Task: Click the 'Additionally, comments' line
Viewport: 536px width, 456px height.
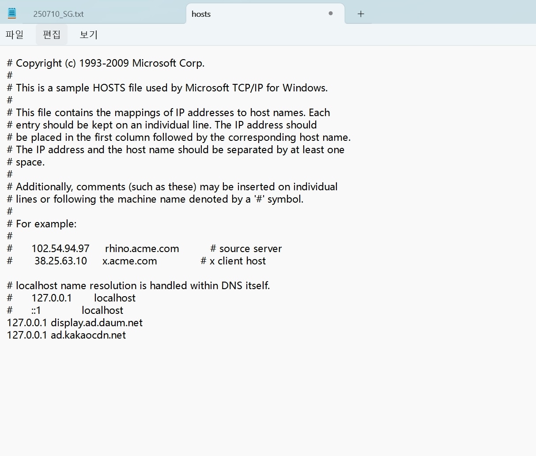Action: click(172, 187)
